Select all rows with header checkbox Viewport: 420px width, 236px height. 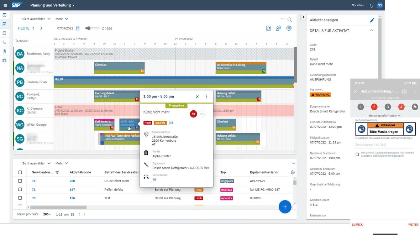coord(20,172)
